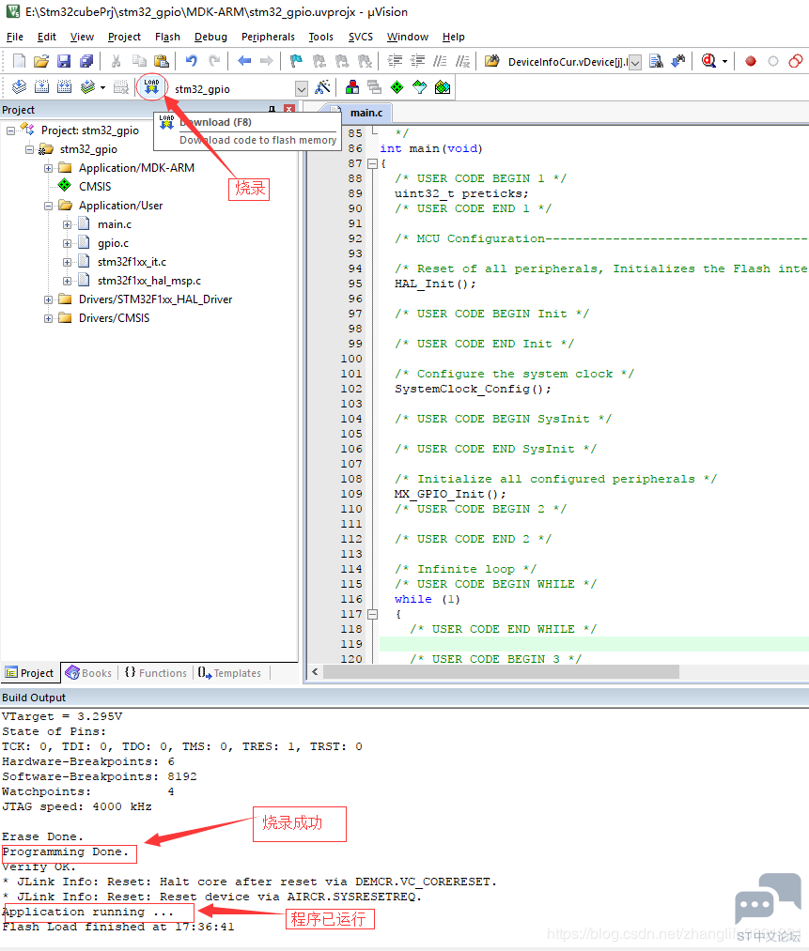This screenshot has height=951, width=809.
Task: Open batch build dropdown arrow
Action: click(x=102, y=88)
